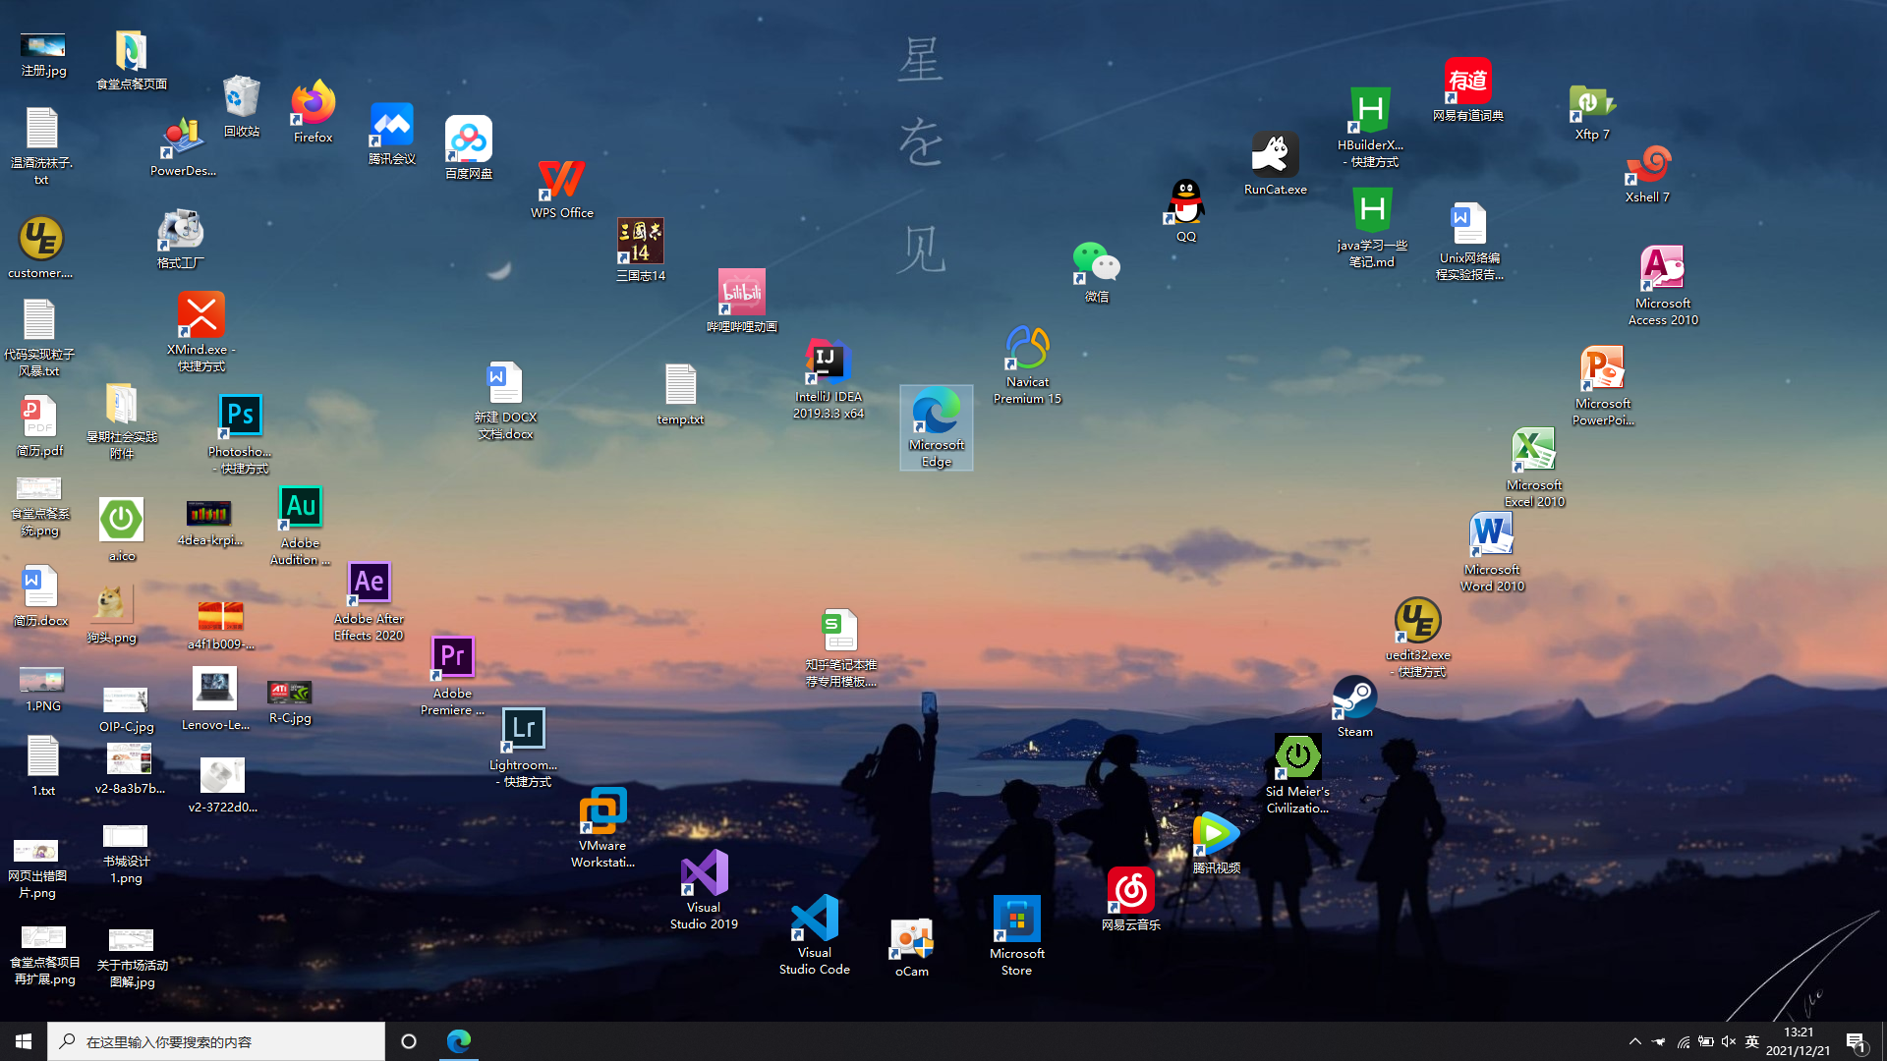The image size is (1887, 1061).
Task: Open Navicat Premium 15 shortcut
Action: [1027, 364]
